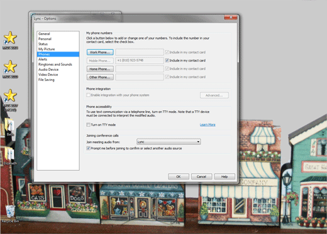This screenshot has width=327, height=234.
Task: Select the star shortcut with the two-line label
Action: point(10,100)
